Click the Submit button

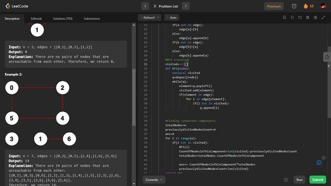[318, 180]
